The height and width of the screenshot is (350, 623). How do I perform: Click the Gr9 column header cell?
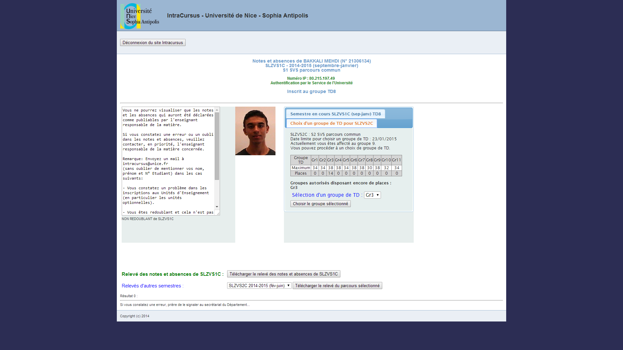coord(377,160)
